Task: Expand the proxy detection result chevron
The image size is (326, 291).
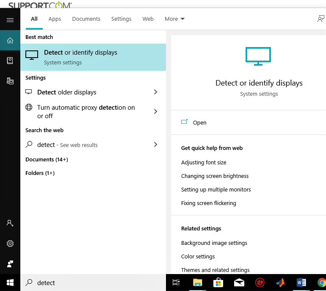Action: click(x=155, y=111)
